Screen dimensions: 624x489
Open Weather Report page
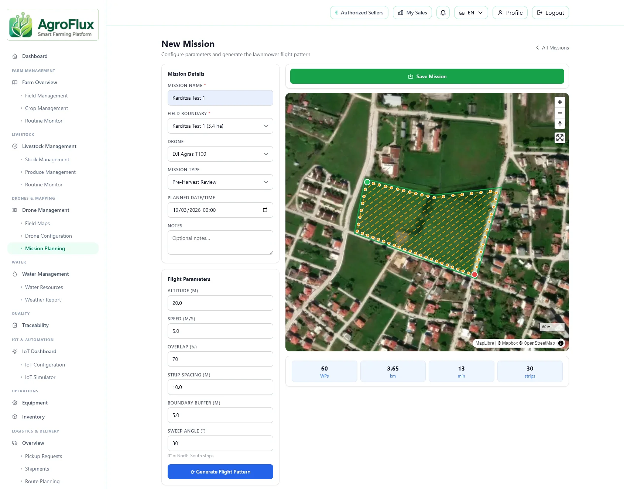pos(43,300)
